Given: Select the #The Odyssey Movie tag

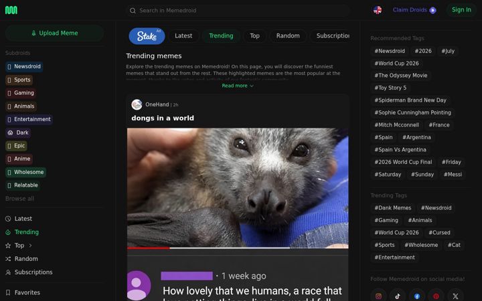Looking at the screenshot, I should [401, 76].
